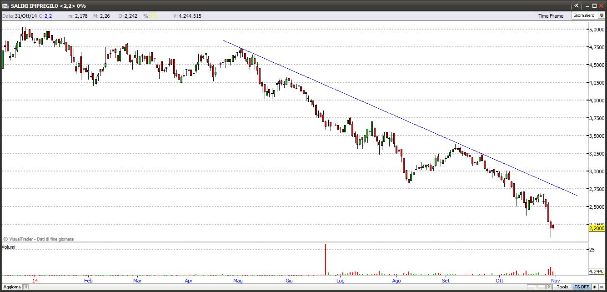607x292 pixels.
Task: Click the Lug month label on time axis
Action: tap(340, 281)
